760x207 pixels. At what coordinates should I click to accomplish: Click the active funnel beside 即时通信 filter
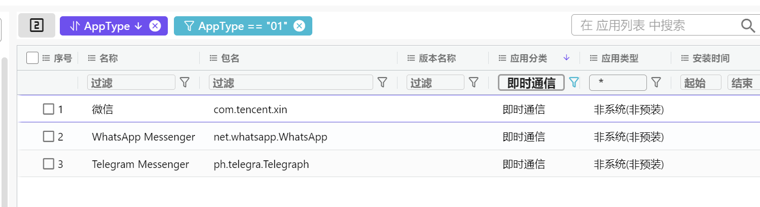(574, 82)
